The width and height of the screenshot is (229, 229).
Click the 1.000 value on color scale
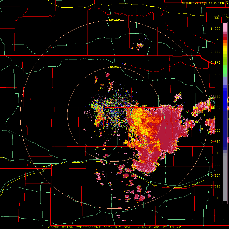tap(216, 28)
